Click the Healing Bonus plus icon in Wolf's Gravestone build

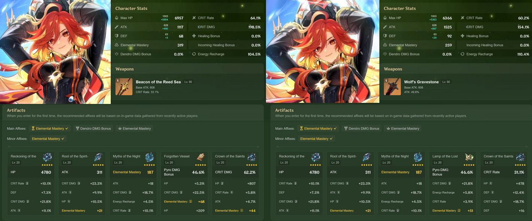tap(462, 36)
